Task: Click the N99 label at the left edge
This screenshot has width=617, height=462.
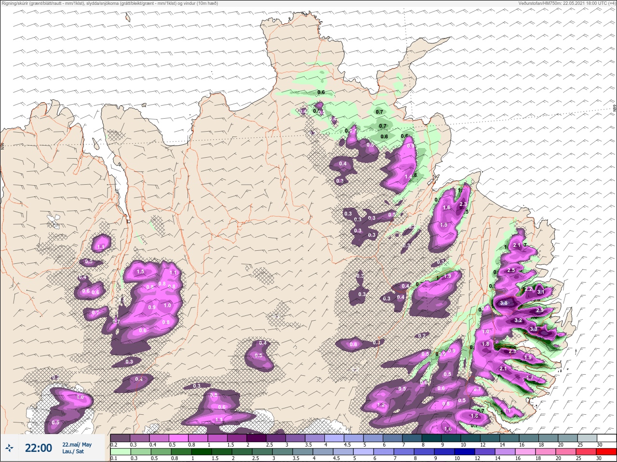Action: [x=2, y=146]
